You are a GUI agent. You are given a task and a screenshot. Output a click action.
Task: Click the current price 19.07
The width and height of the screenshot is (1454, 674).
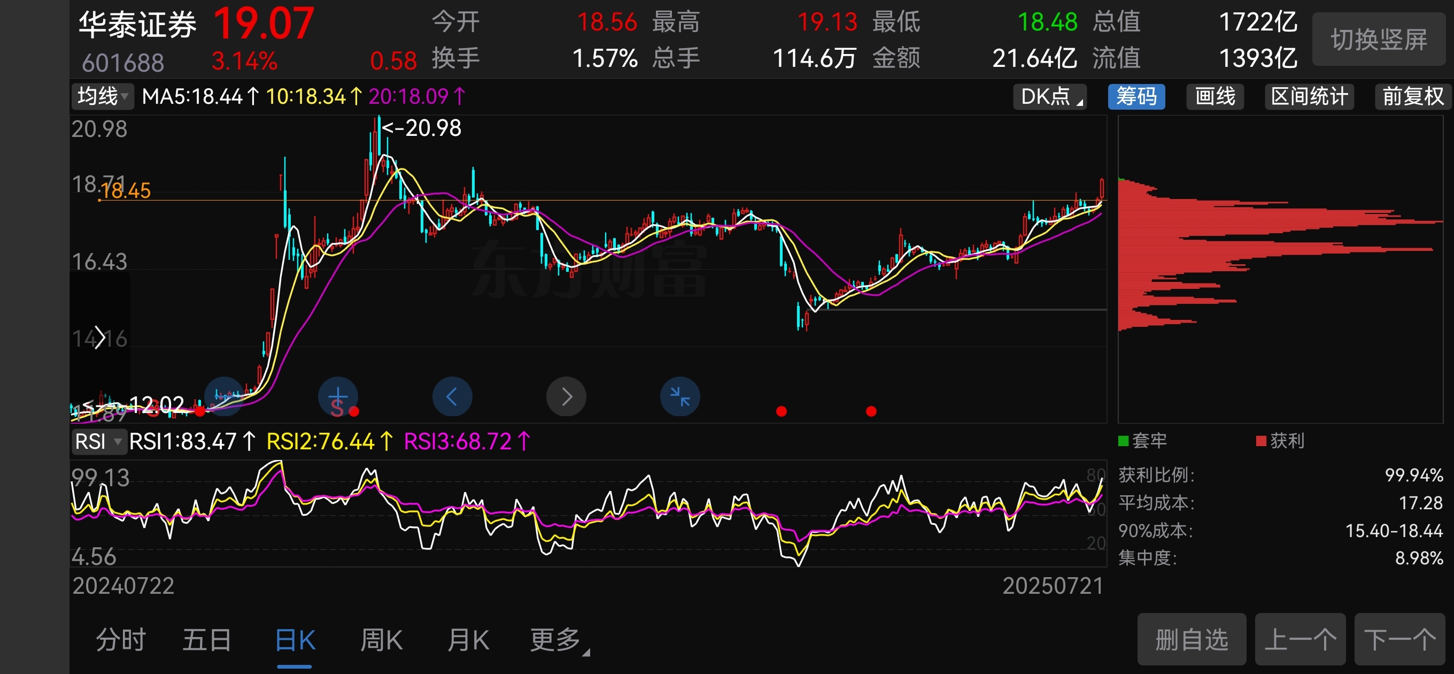coord(264,24)
